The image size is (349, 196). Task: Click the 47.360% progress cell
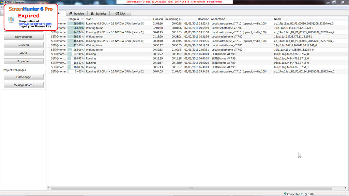point(76,45)
